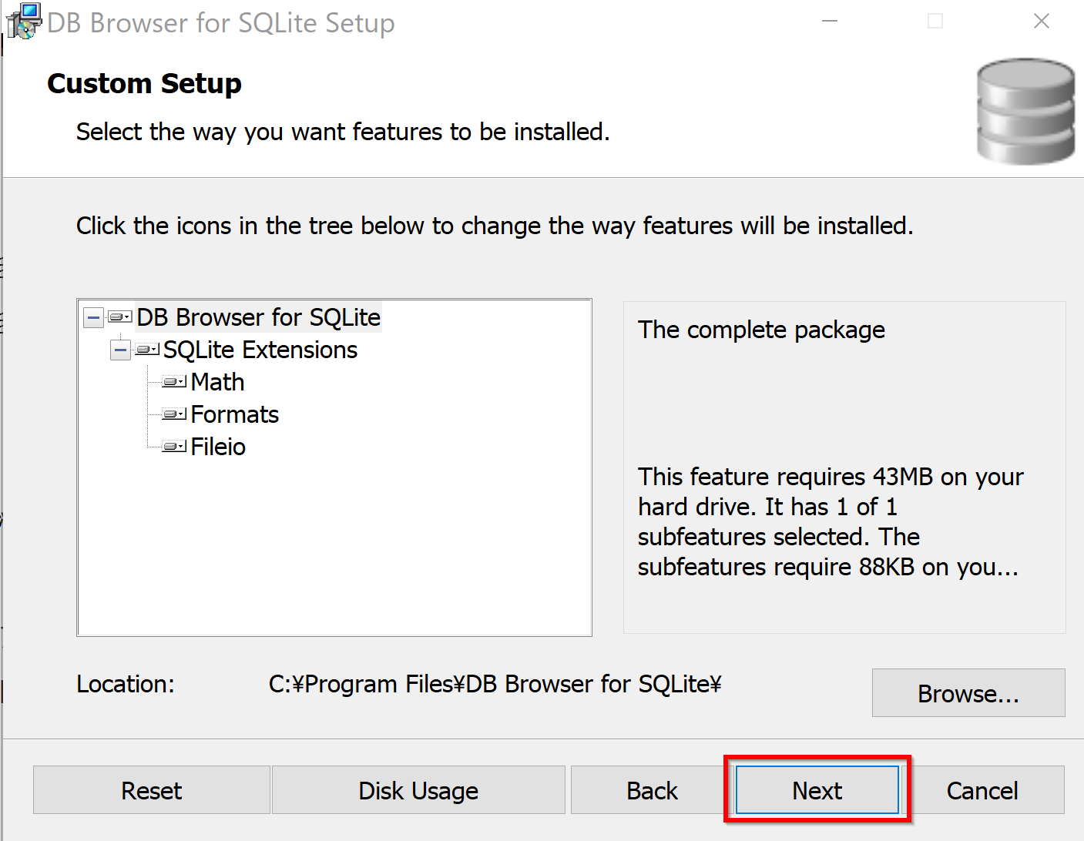The image size is (1084, 841).
Task: Open the Disk Usage dialog
Action: [418, 790]
